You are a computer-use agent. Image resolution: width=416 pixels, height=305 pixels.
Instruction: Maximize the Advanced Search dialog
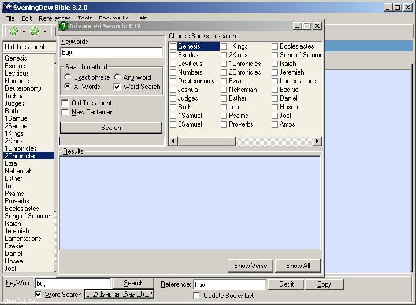(x=307, y=26)
